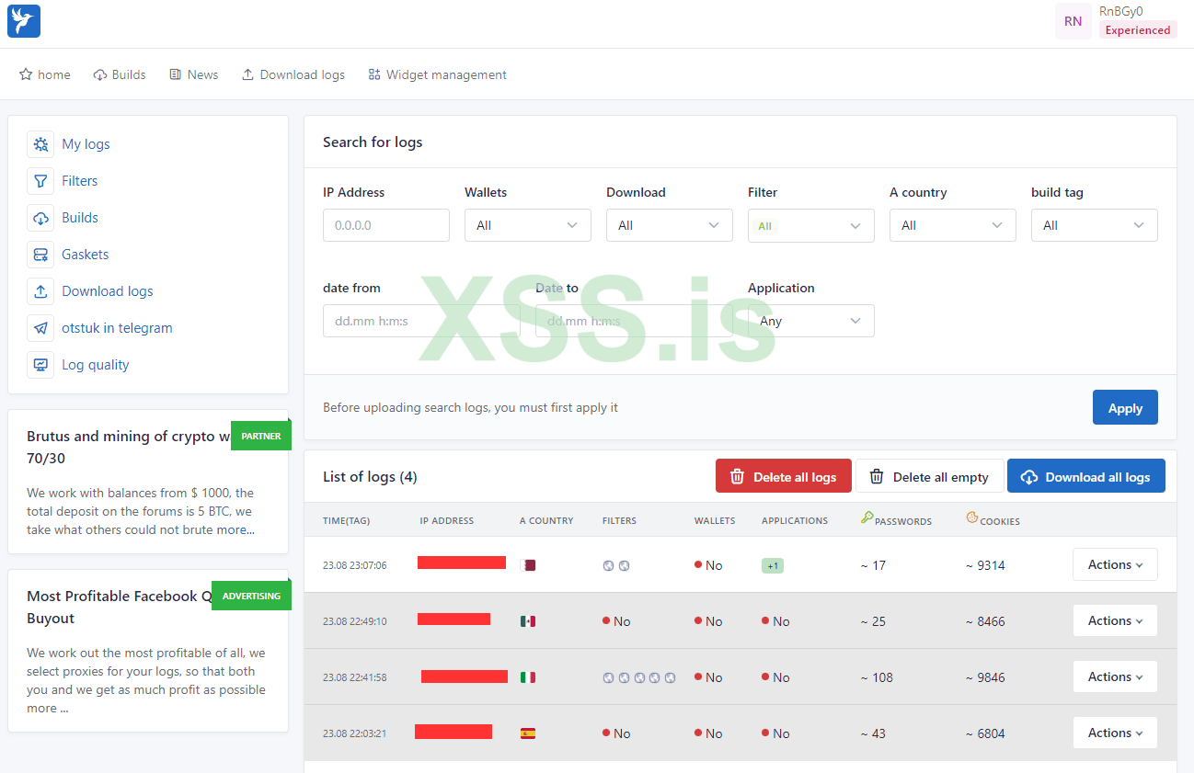This screenshot has height=773, width=1194.
Task: Click the cookies count ~ 9314
Action: [x=985, y=565]
